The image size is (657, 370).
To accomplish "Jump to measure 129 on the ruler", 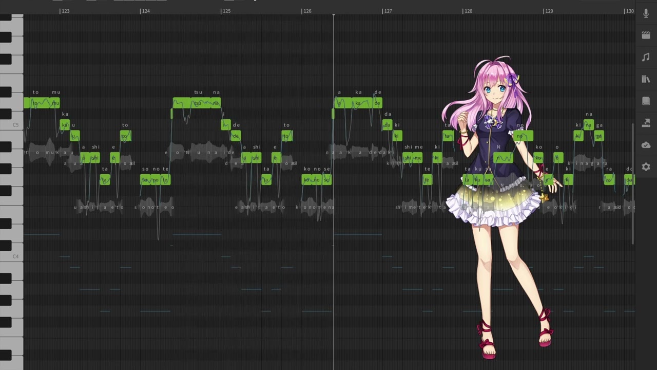I will pos(549,11).
